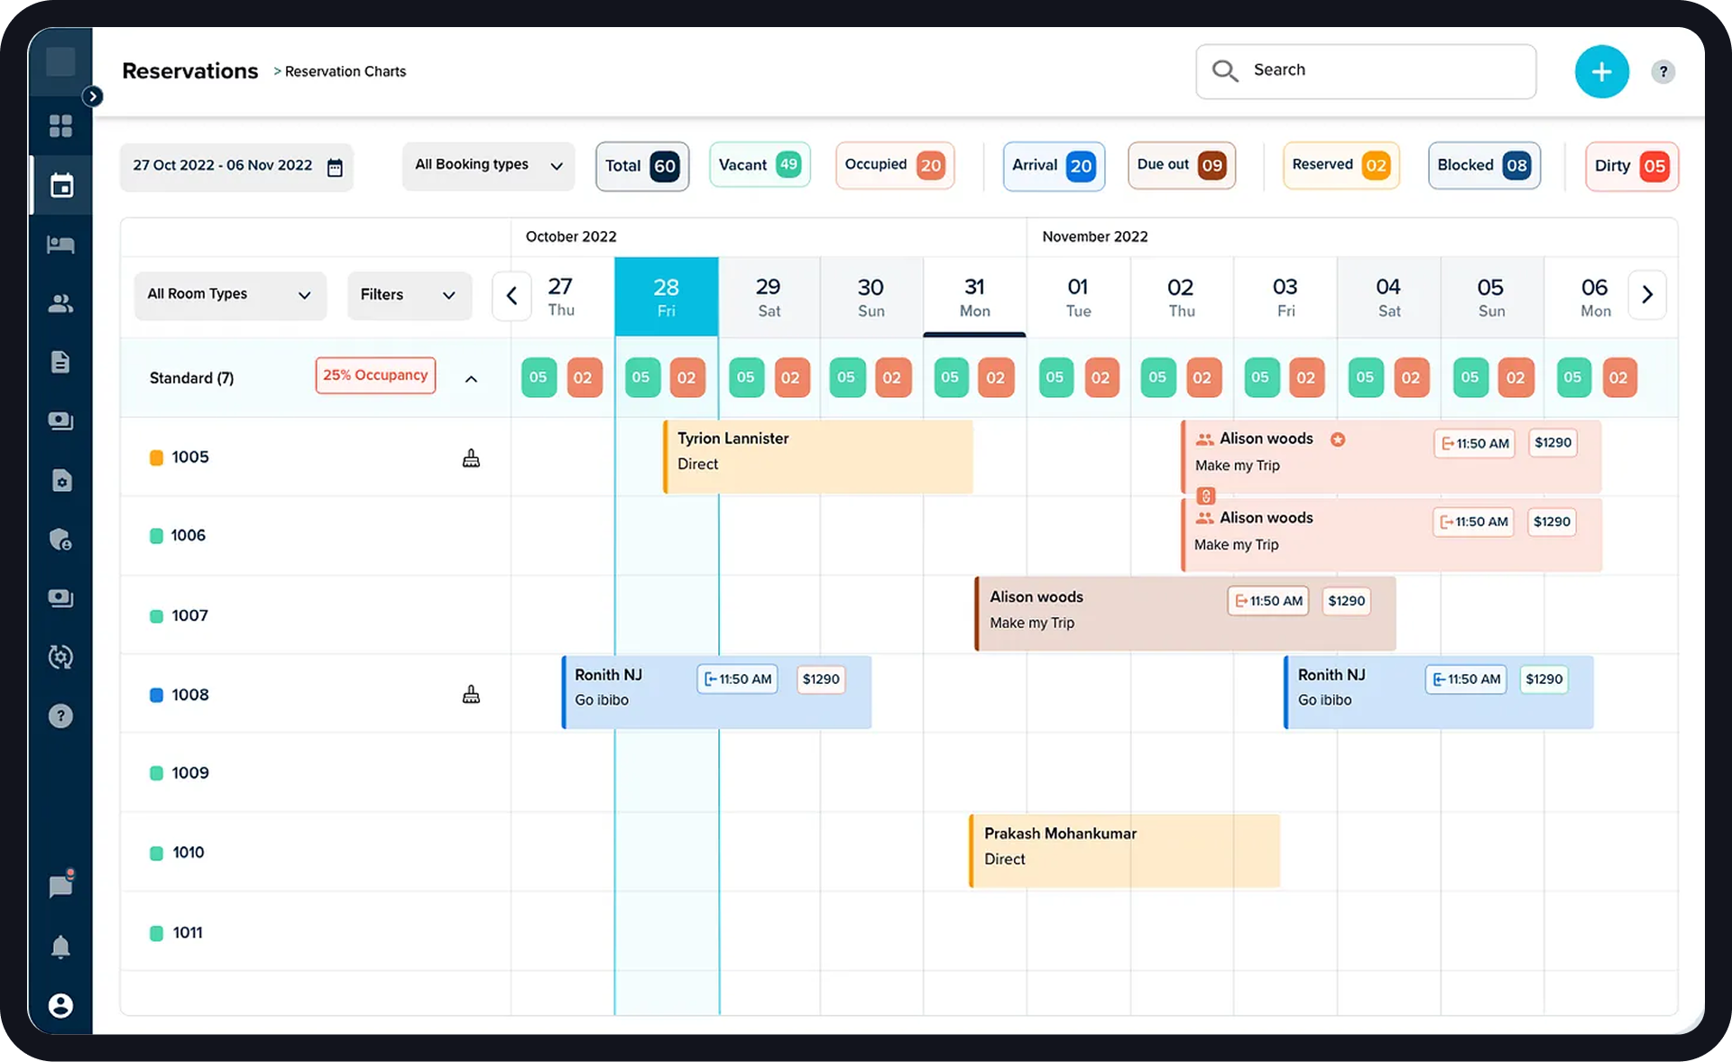The width and height of the screenshot is (1732, 1062).
Task: Open Tyrion Lannister's reservation block
Action: click(817, 457)
